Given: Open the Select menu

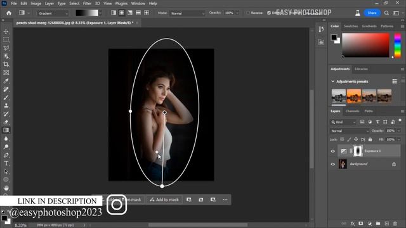Looking at the screenshot, I should 74,3.
